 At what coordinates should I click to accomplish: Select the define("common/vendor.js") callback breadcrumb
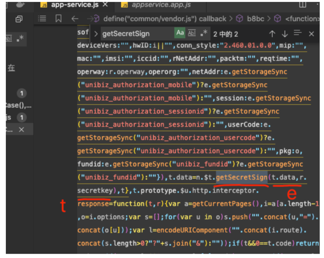coord(165,19)
